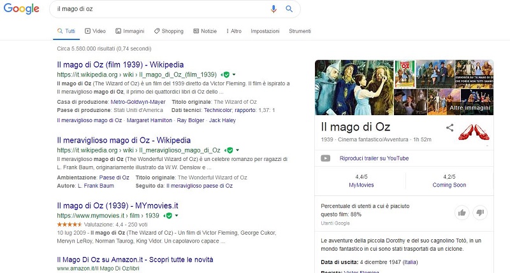Open the Altro more menu
The height and width of the screenshot is (273, 510).
(x=234, y=31)
